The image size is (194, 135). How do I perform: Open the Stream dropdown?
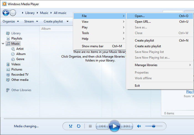pos(31,21)
